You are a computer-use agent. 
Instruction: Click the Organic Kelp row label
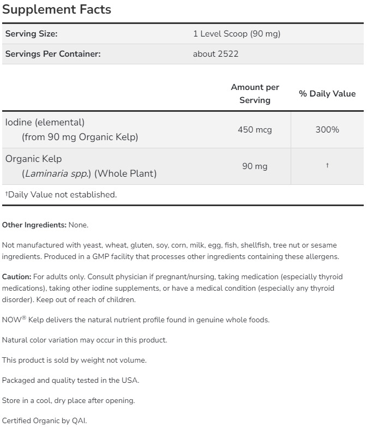[33, 159]
